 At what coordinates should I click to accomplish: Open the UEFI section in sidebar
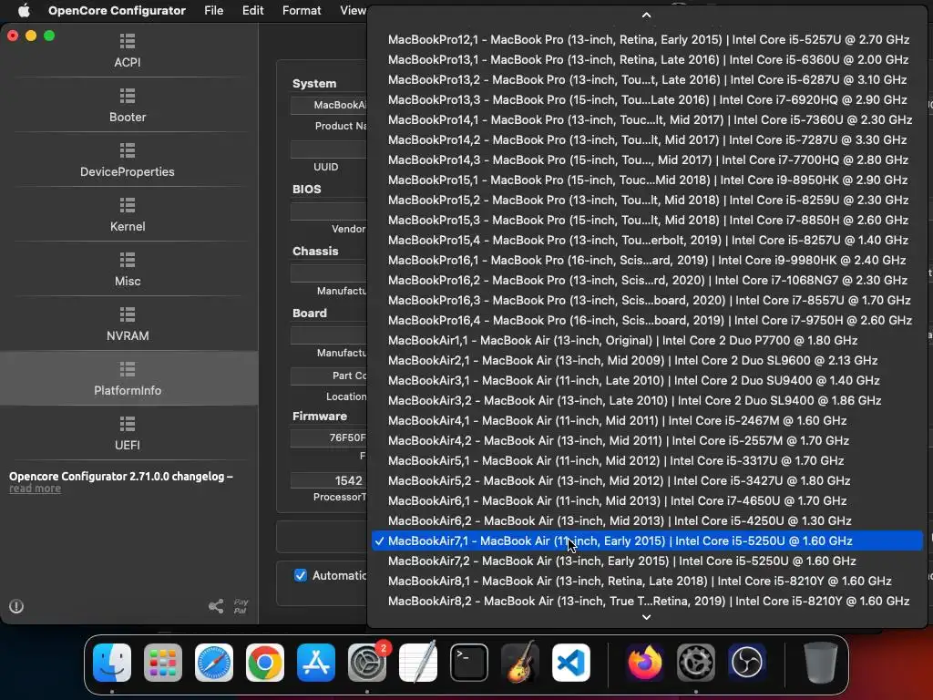pos(128,434)
